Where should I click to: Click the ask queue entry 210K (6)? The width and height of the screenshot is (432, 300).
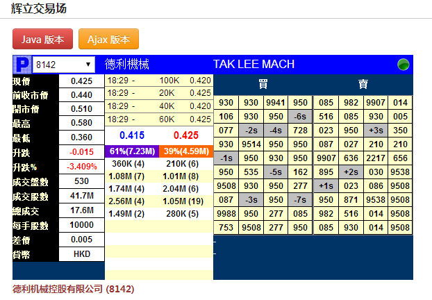(x=183, y=164)
